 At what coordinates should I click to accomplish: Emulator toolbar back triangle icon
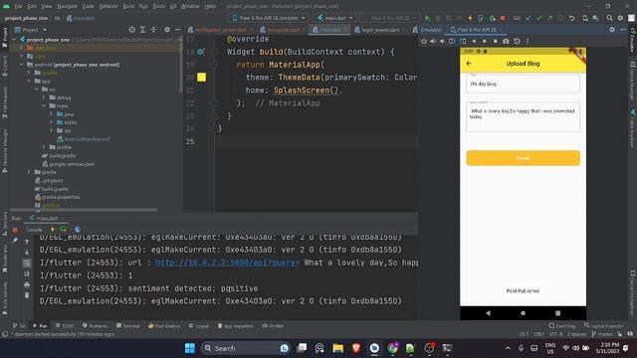coord(474,41)
